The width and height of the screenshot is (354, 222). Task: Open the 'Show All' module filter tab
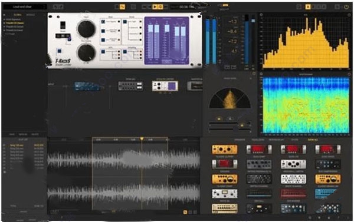(313, 140)
